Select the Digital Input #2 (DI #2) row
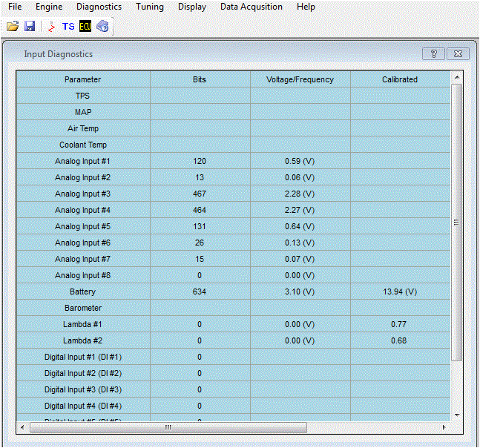480x448 pixels. (233, 373)
